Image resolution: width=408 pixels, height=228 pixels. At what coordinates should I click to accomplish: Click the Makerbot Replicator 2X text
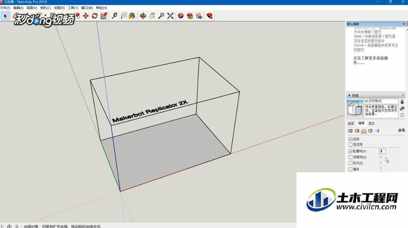click(x=150, y=111)
